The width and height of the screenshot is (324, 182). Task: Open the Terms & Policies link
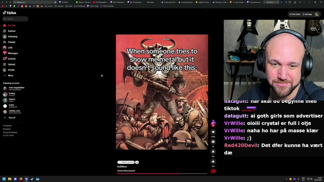(x=10, y=132)
